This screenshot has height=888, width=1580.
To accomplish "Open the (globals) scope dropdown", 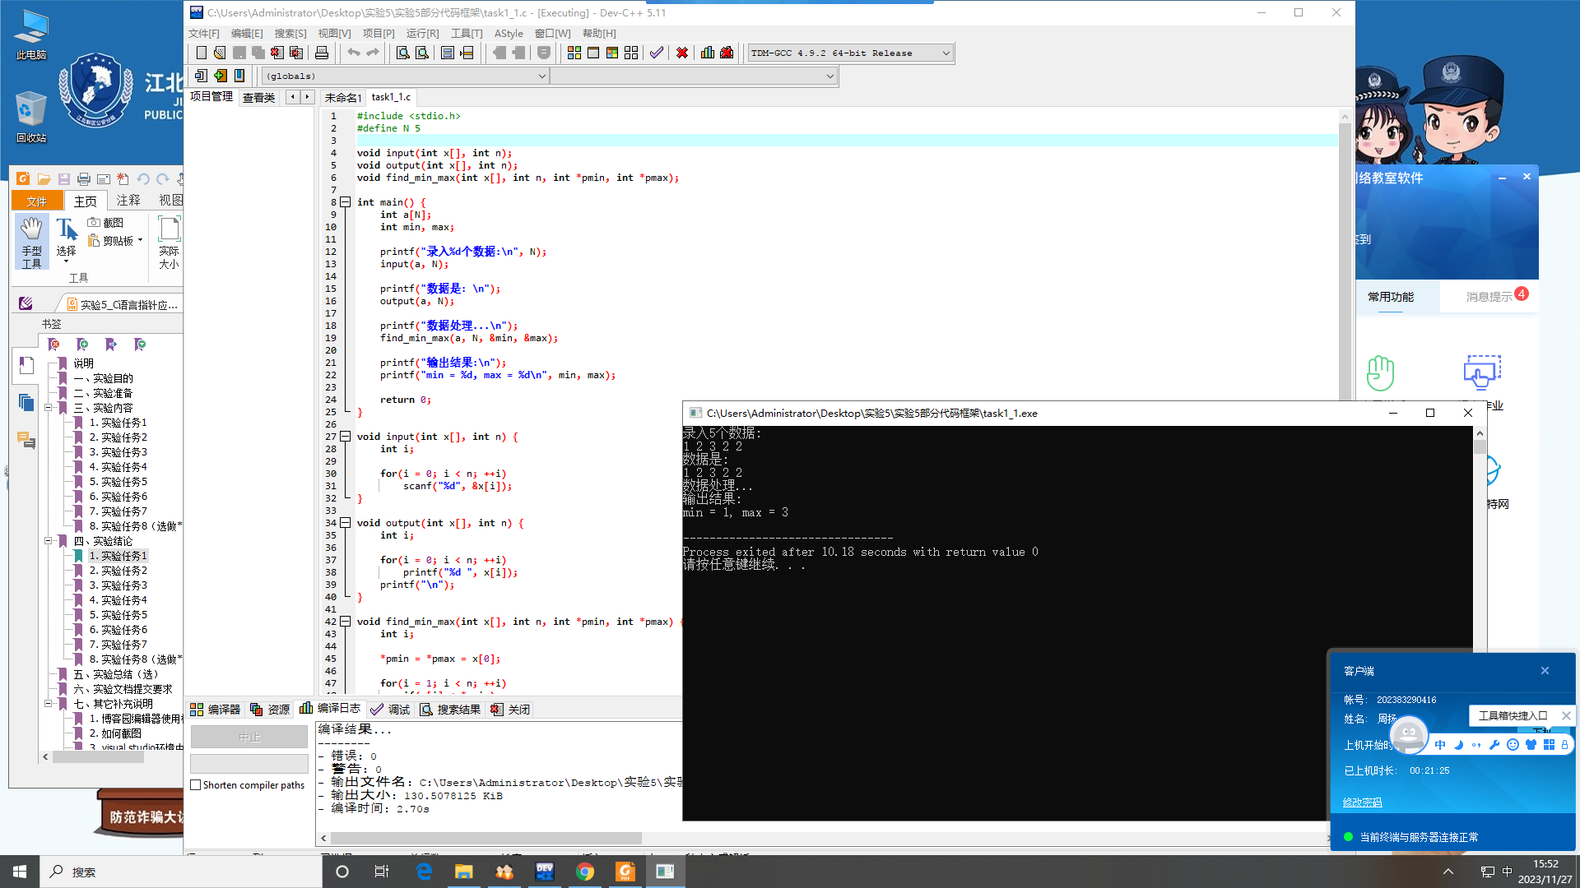I will (541, 76).
